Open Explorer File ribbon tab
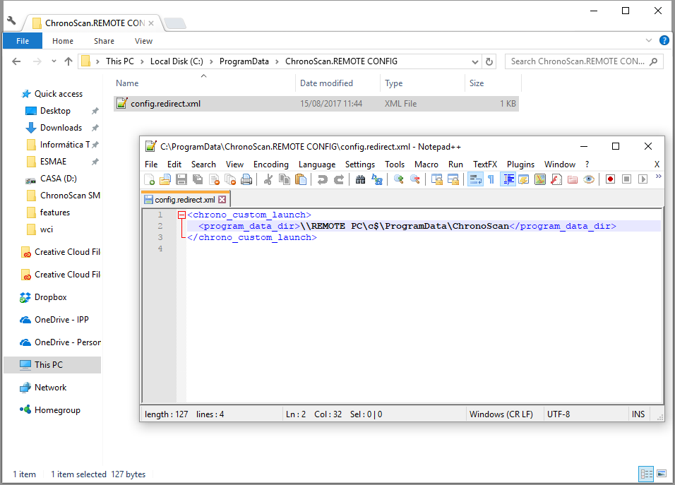The height and width of the screenshot is (485, 675). coord(23,41)
